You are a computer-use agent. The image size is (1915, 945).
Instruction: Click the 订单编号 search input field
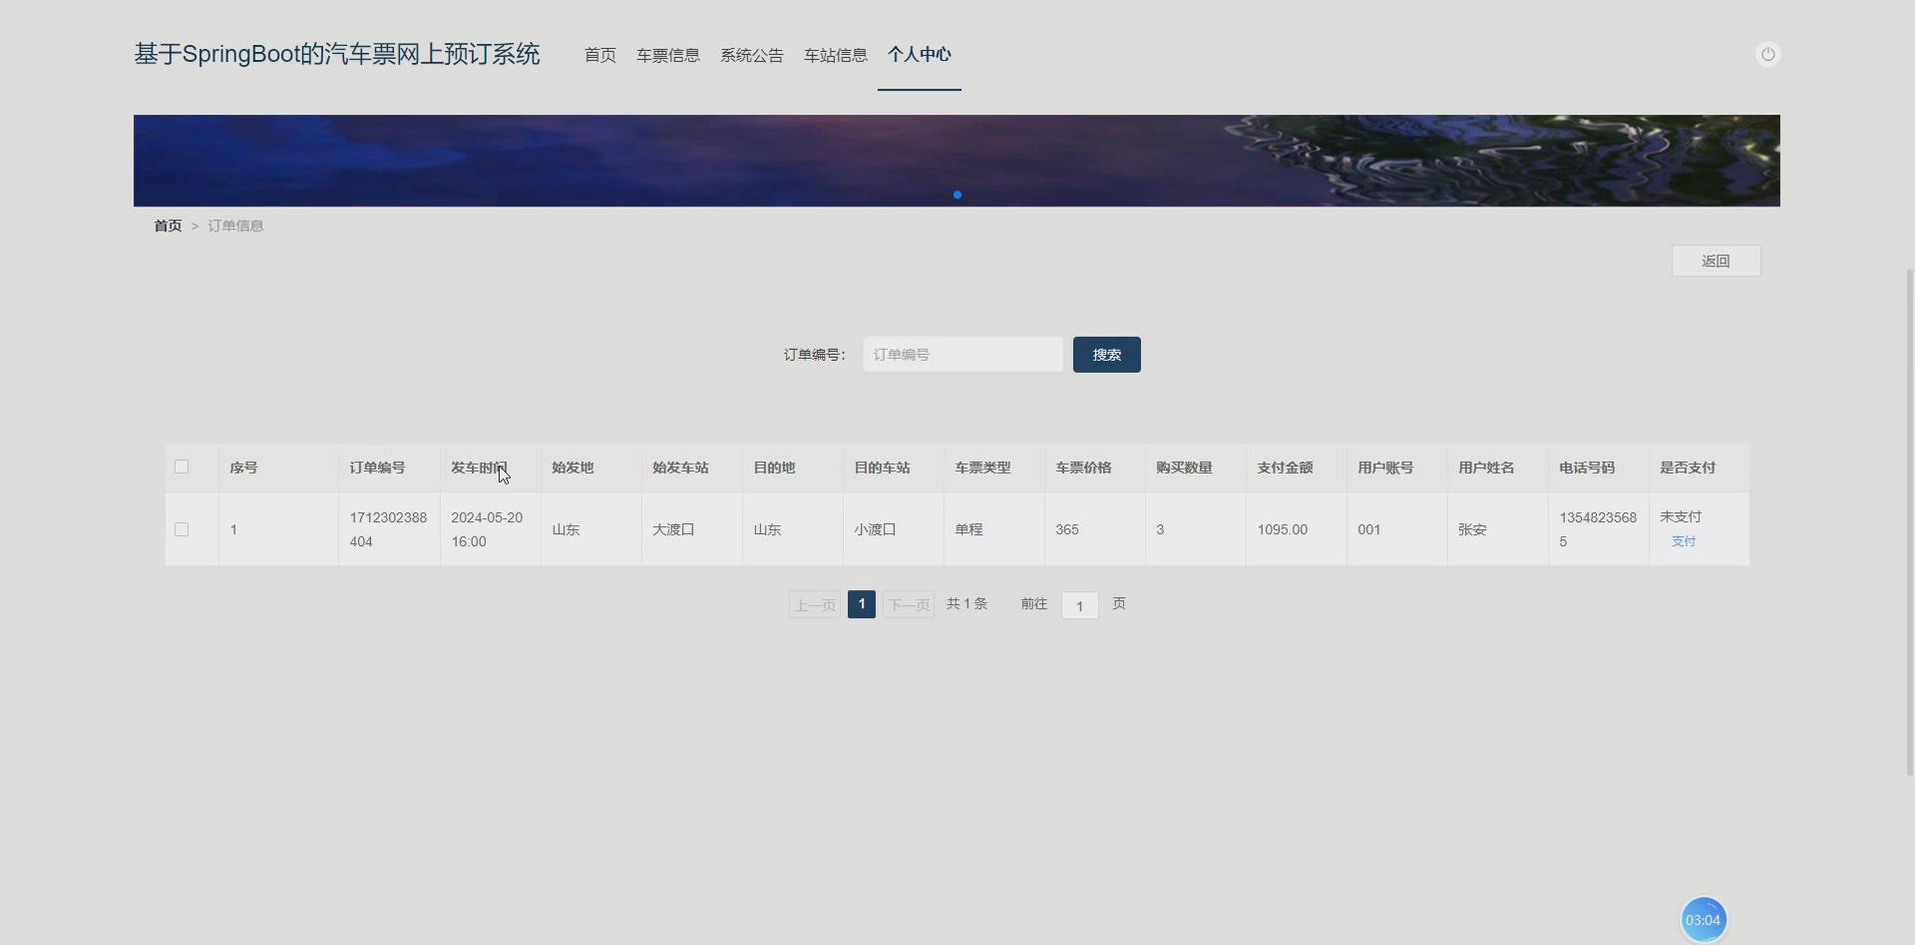(x=961, y=354)
